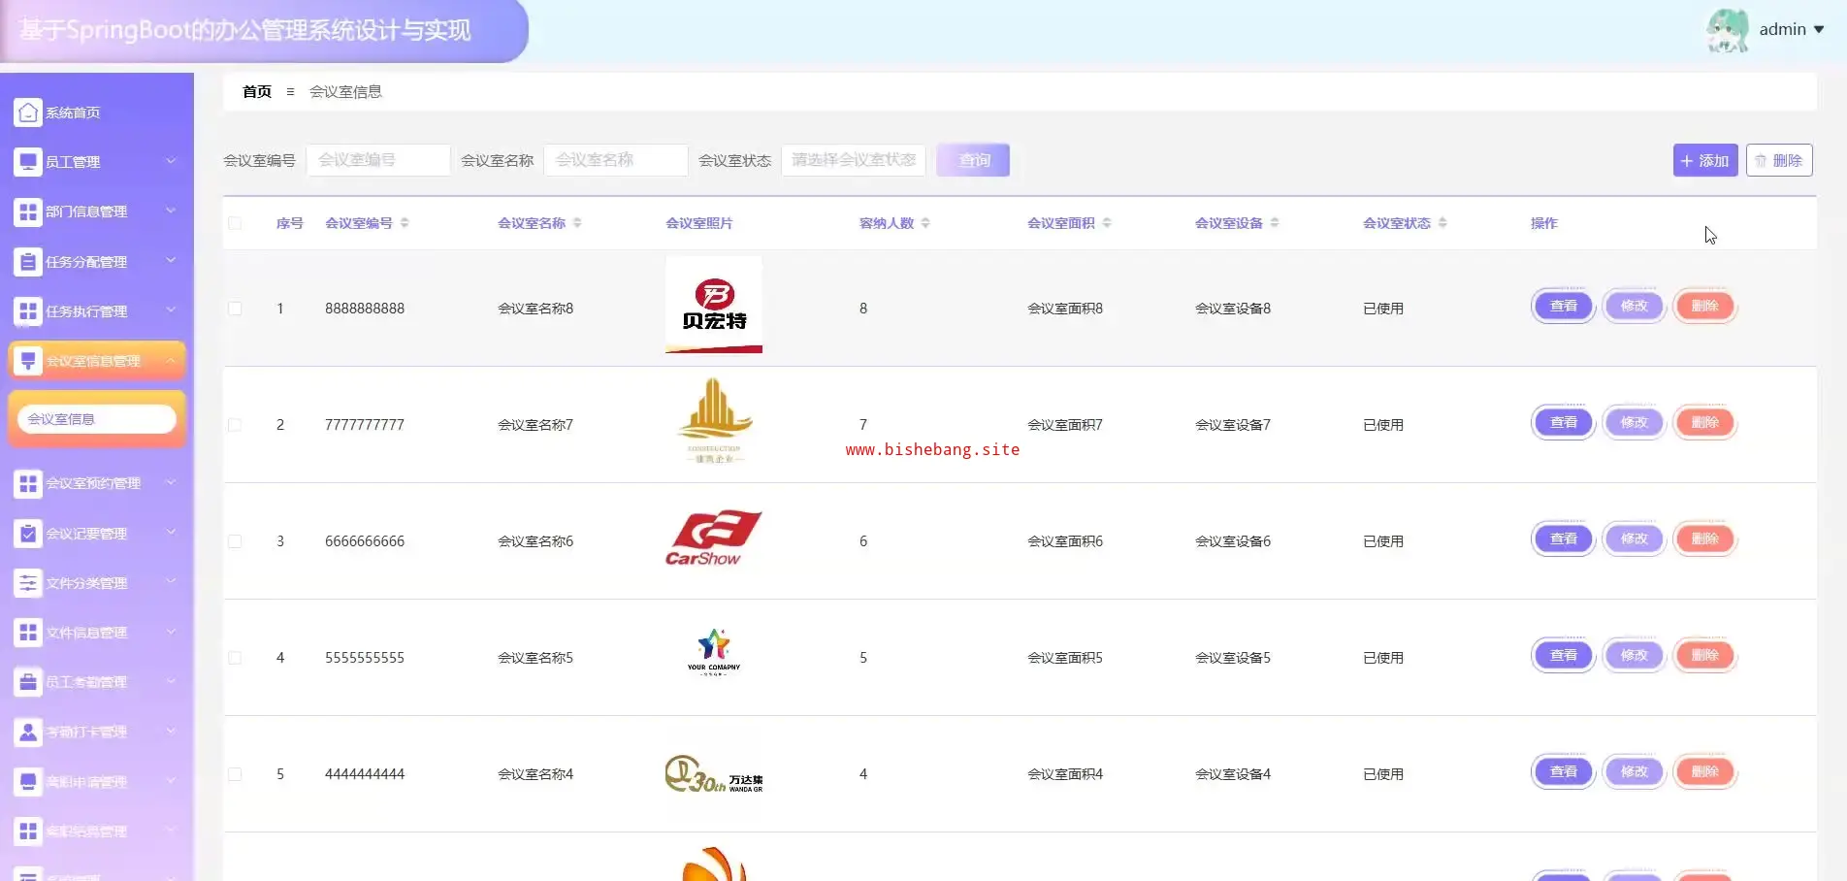Image resolution: width=1847 pixels, height=881 pixels.
Task: View details of 会议室名称8 with 查看
Action: (1564, 307)
